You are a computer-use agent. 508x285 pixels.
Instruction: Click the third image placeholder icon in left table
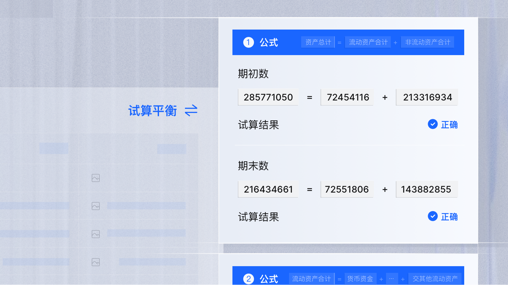[x=96, y=234]
